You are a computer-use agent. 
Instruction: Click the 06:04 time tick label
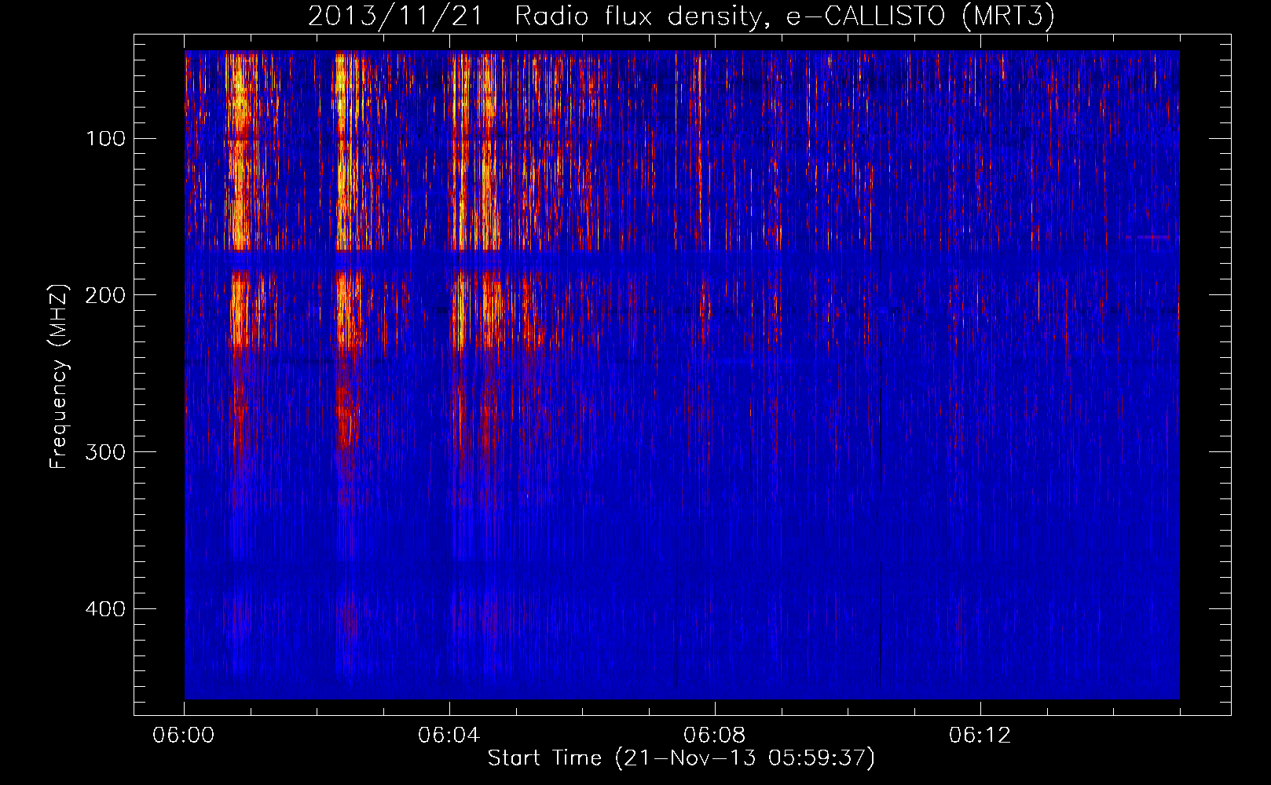(x=449, y=736)
